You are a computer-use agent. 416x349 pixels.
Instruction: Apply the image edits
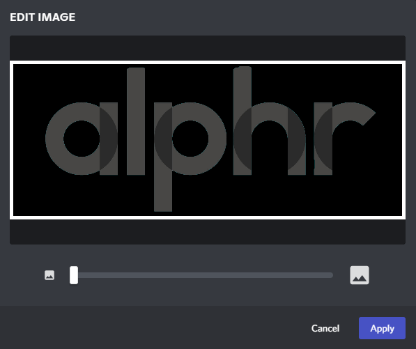point(382,328)
